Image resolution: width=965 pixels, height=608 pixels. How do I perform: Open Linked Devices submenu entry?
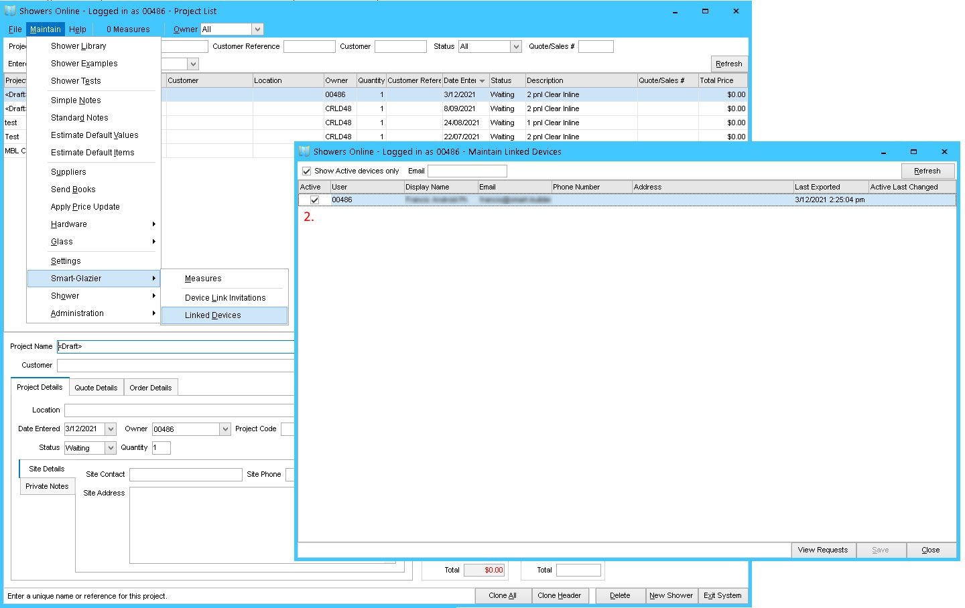click(x=224, y=315)
